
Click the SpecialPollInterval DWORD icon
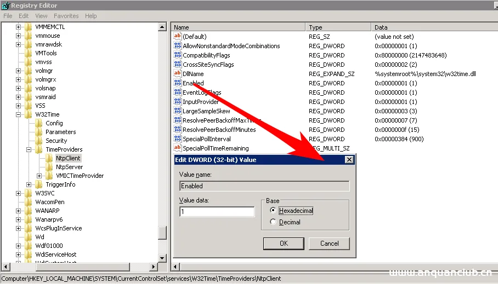click(x=177, y=139)
